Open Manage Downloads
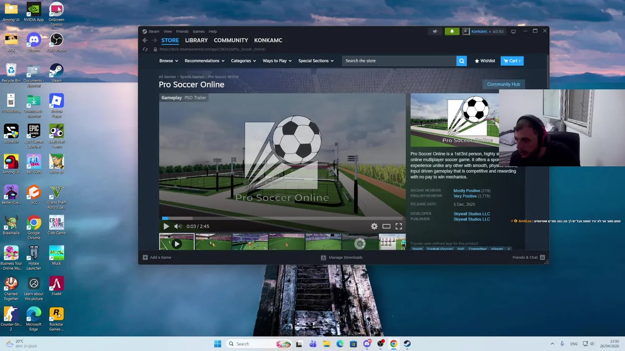The image size is (625, 351). [341, 257]
